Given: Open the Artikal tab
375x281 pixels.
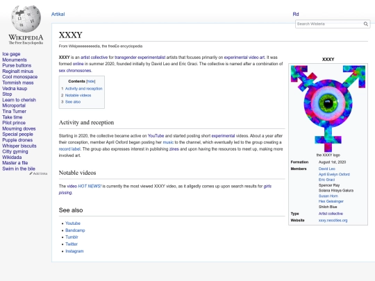Looking at the screenshot, I should (58, 14).
